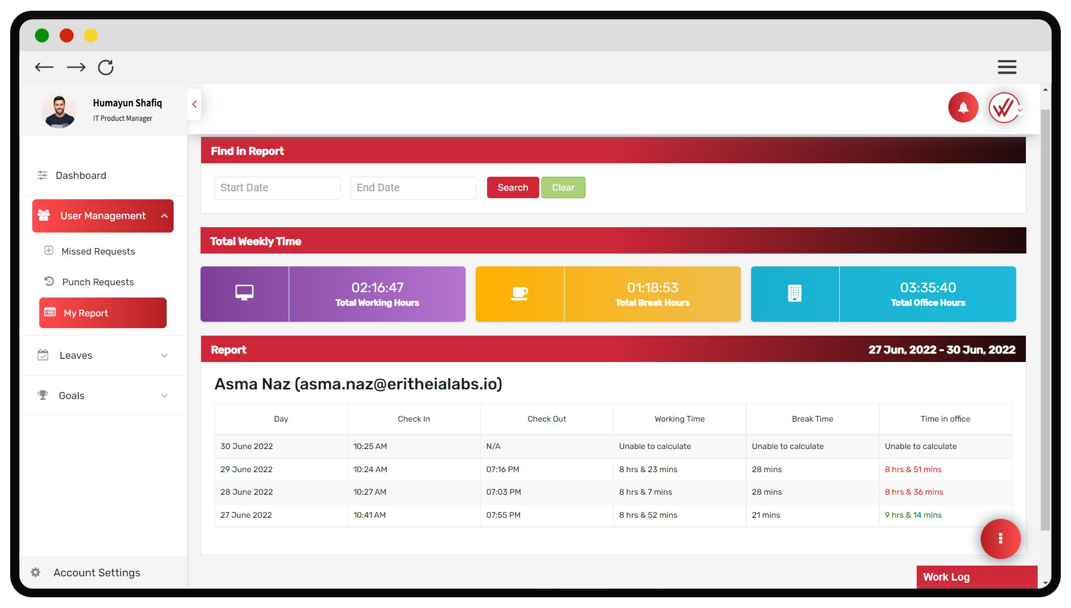Click the Search button

click(x=512, y=187)
